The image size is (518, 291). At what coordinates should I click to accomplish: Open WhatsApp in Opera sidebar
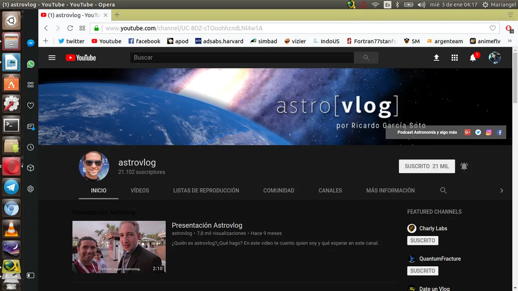(30, 64)
